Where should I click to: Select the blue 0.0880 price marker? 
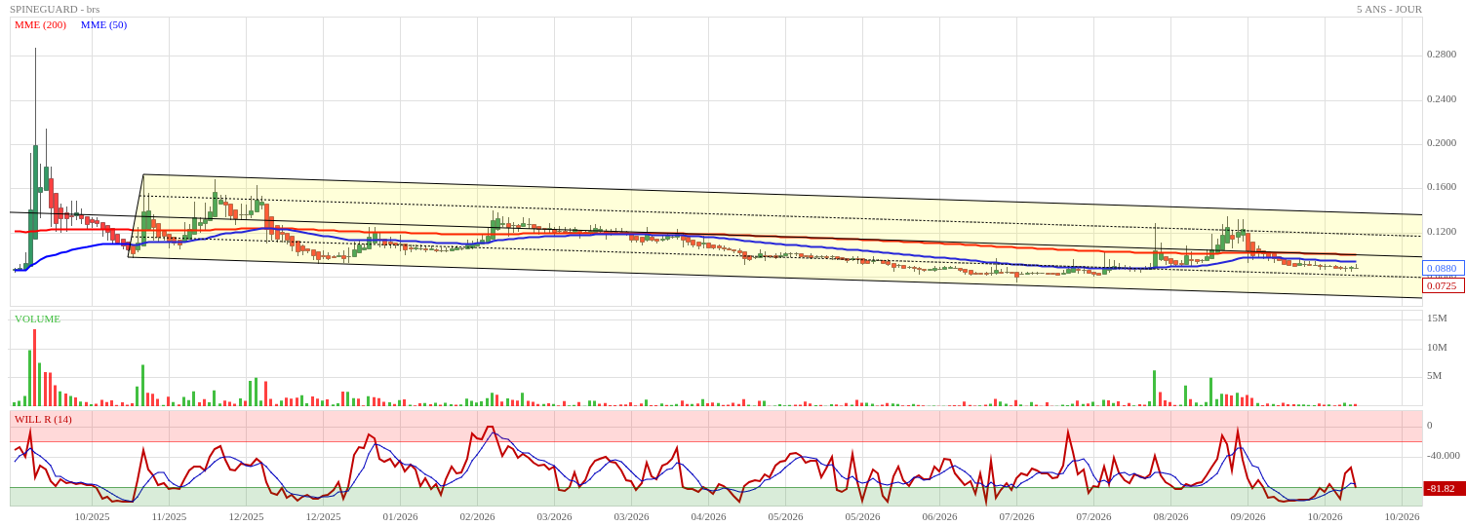point(1443,268)
